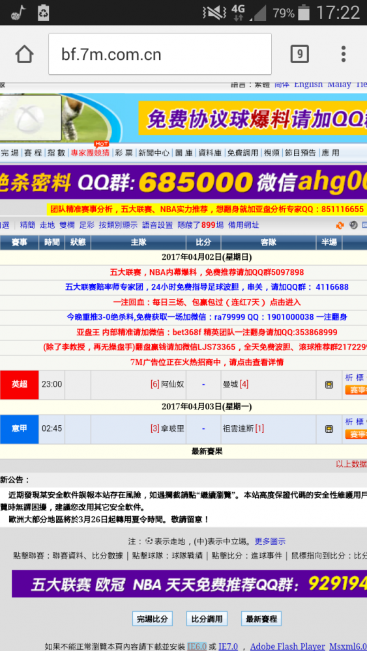
Task: Click the 最新賽程 button
Action: 261,619
